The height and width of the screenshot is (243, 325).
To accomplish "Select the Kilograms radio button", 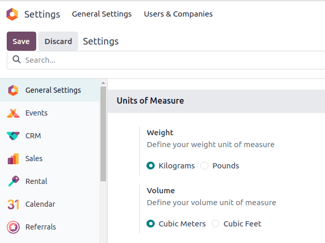I will [151, 166].
